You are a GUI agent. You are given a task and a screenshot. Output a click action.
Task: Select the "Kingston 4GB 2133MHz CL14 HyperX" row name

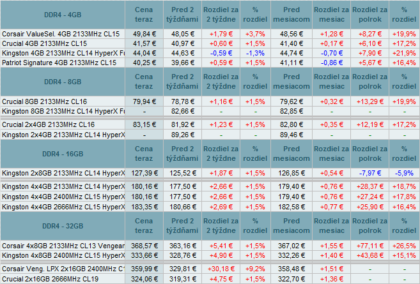63,53
